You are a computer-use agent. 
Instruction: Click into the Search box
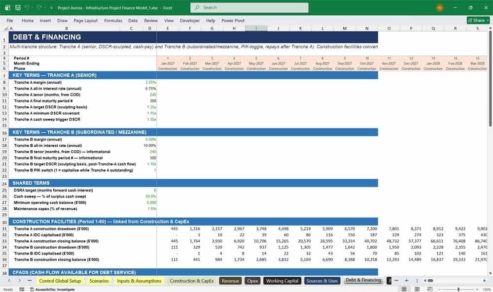coord(249,7)
